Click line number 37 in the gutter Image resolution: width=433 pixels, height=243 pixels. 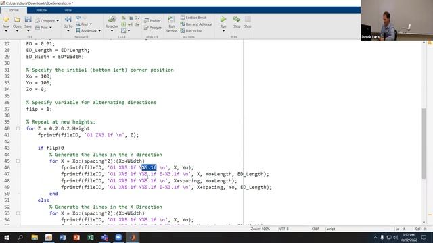click(7, 109)
